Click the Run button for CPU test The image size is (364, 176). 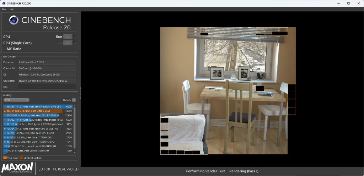click(x=68, y=37)
